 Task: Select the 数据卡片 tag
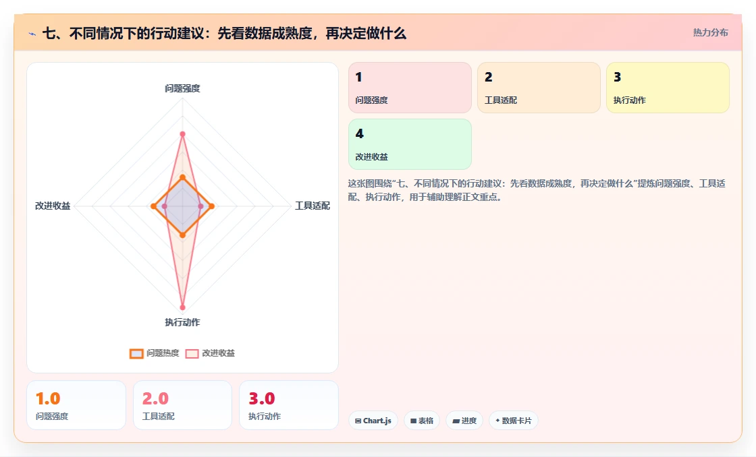514,421
